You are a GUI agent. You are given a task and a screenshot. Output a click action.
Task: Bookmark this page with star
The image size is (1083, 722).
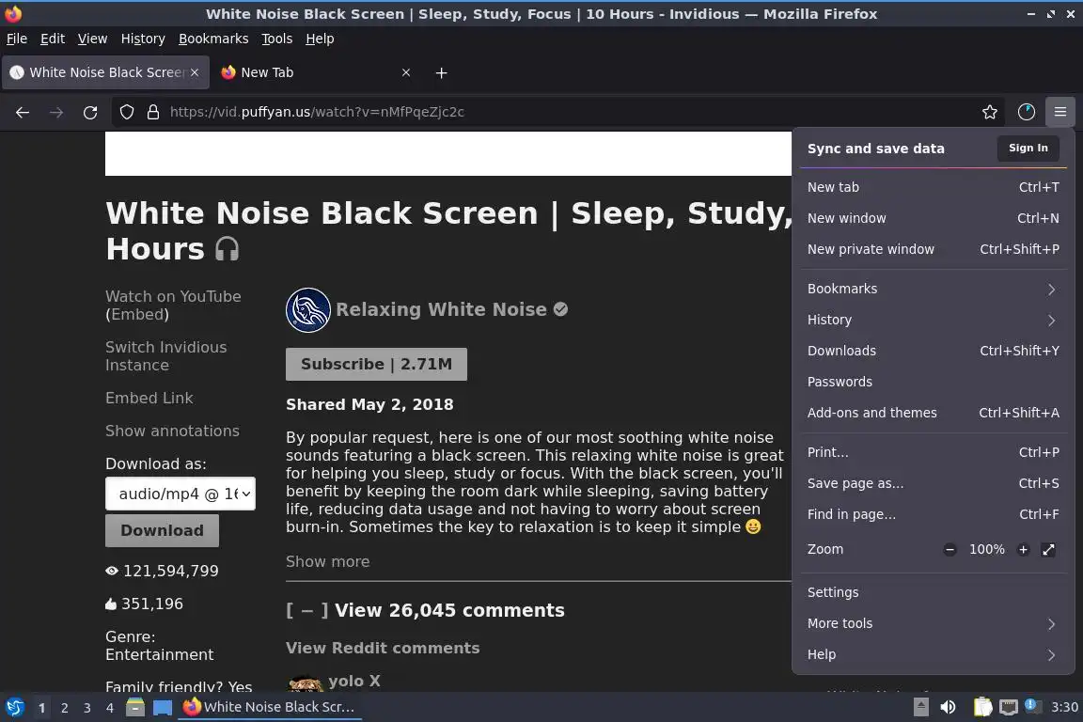[990, 112]
